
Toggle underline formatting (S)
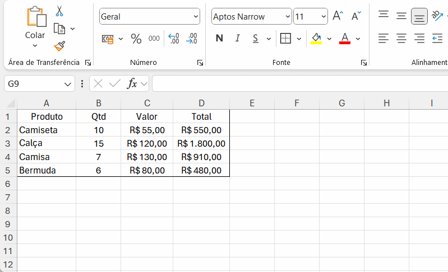point(255,39)
